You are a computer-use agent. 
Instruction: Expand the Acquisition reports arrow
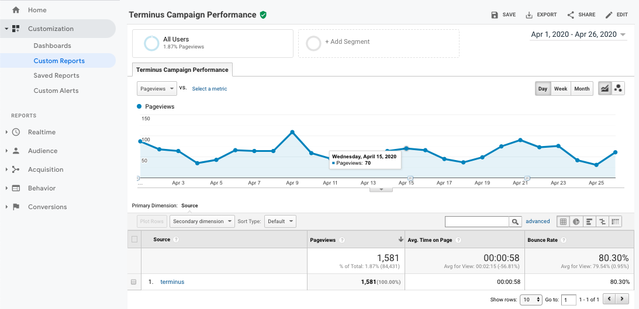[x=6, y=170]
